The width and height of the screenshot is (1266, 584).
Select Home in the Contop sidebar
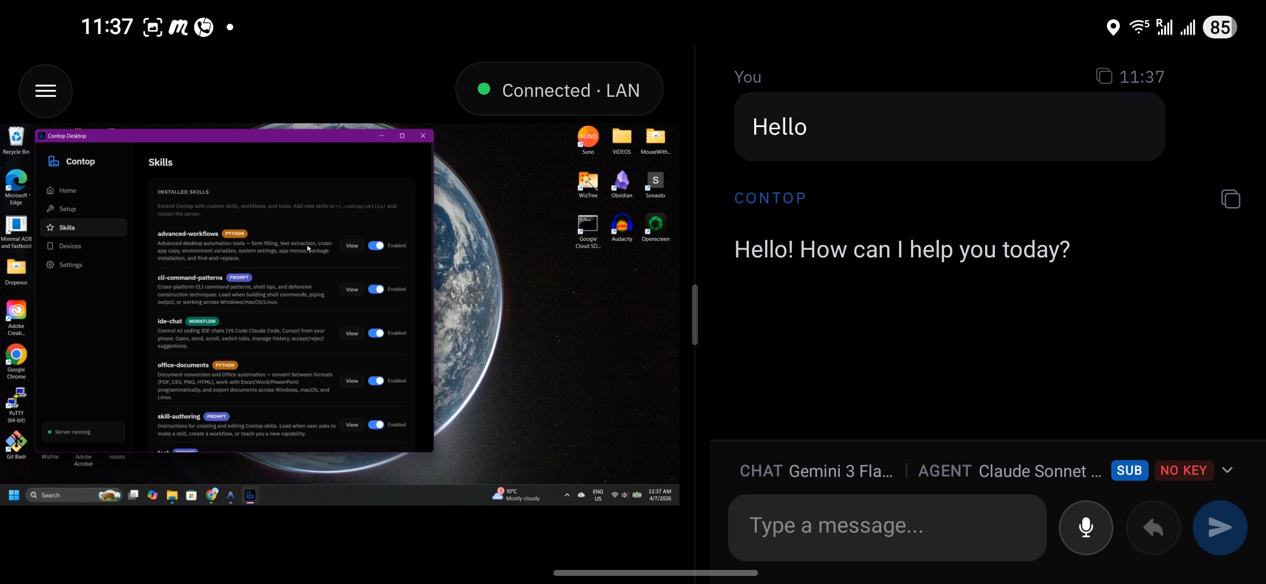coord(68,190)
